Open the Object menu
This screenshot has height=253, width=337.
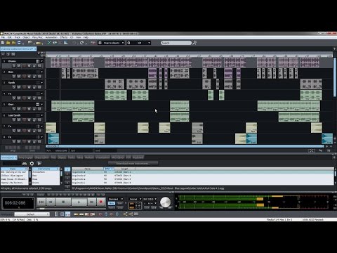[26, 37]
